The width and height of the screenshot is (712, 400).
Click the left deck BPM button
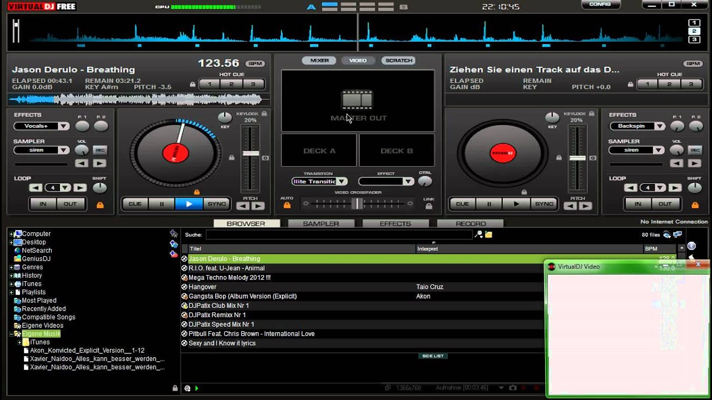pyautogui.click(x=255, y=63)
